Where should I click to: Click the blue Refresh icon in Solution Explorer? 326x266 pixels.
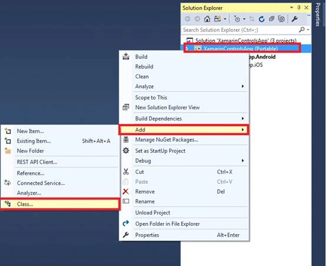click(x=262, y=19)
